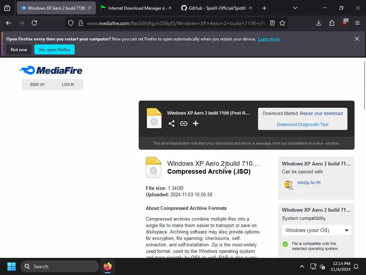Click the file icon beside Compressed Archive
Viewport: 366px width, 275px height.
[x=153, y=167]
